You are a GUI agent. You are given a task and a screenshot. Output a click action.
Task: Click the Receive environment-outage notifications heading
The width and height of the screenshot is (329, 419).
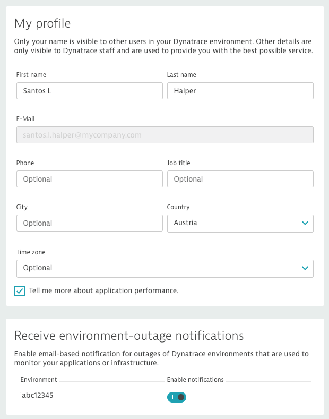point(129,336)
